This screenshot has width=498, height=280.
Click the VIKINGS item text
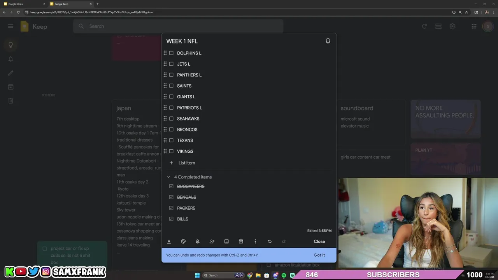coord(185,151)
